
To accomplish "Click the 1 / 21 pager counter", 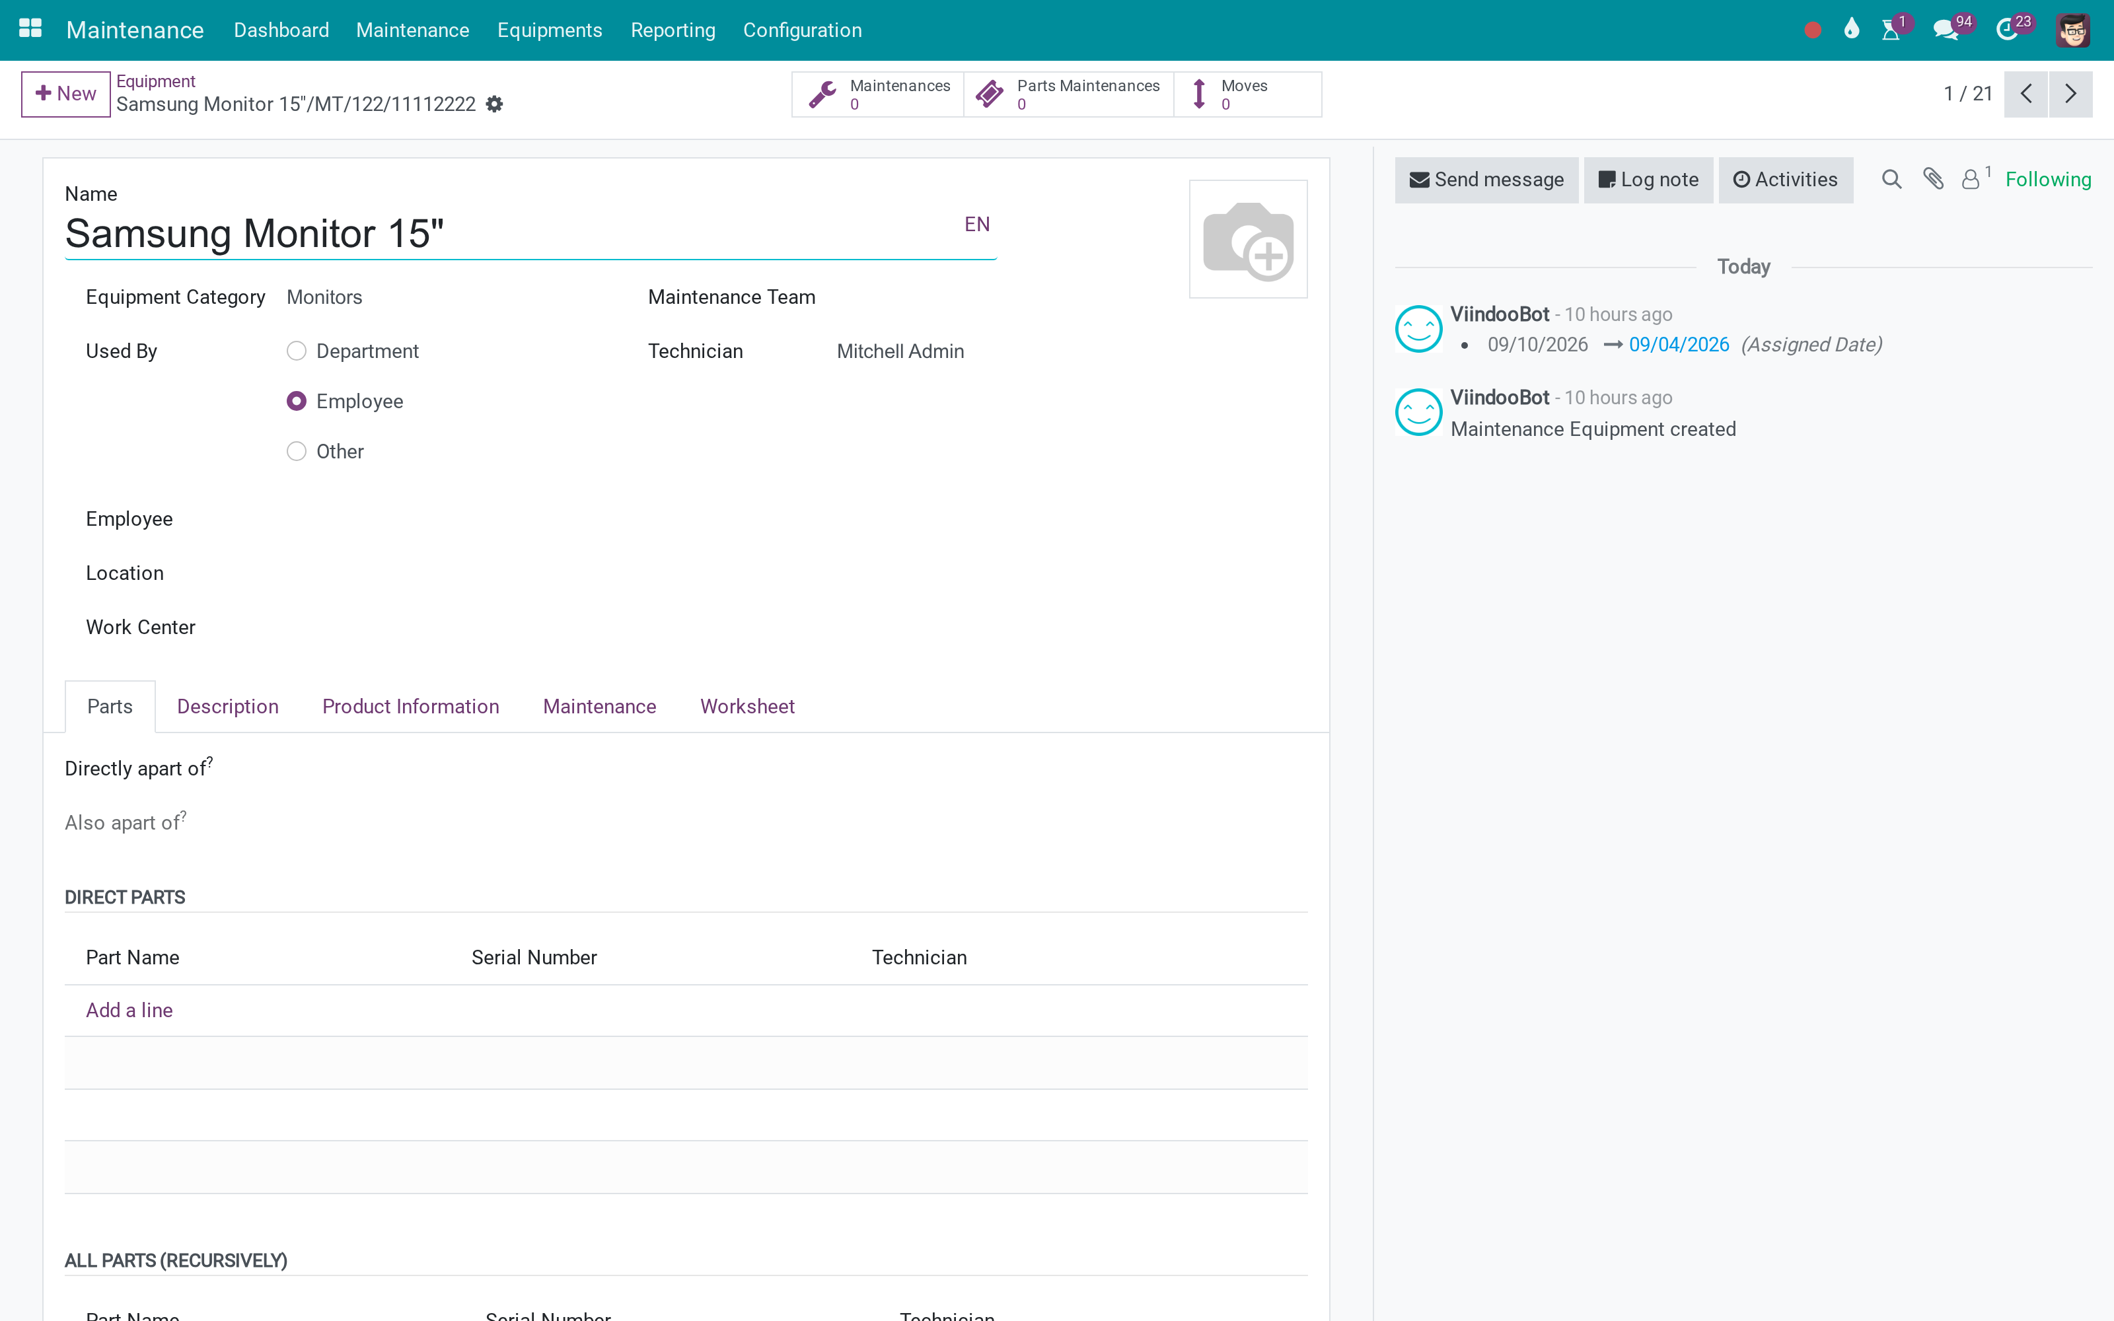I will 1967,94.
